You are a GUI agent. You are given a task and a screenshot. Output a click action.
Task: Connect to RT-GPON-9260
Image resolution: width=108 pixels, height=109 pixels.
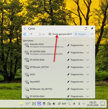pos(75,60)
